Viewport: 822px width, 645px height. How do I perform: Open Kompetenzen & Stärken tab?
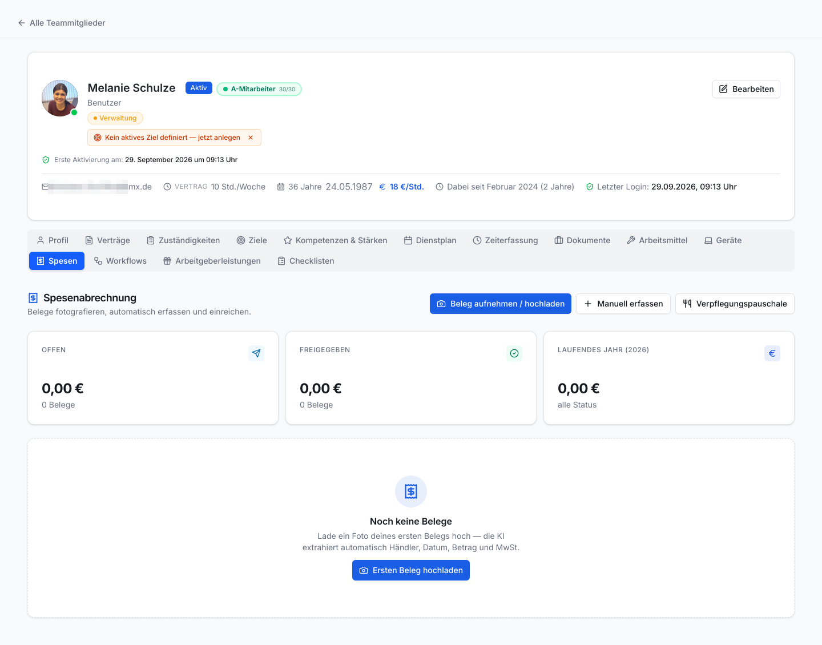pyautogui.click(x=336, y=240)
